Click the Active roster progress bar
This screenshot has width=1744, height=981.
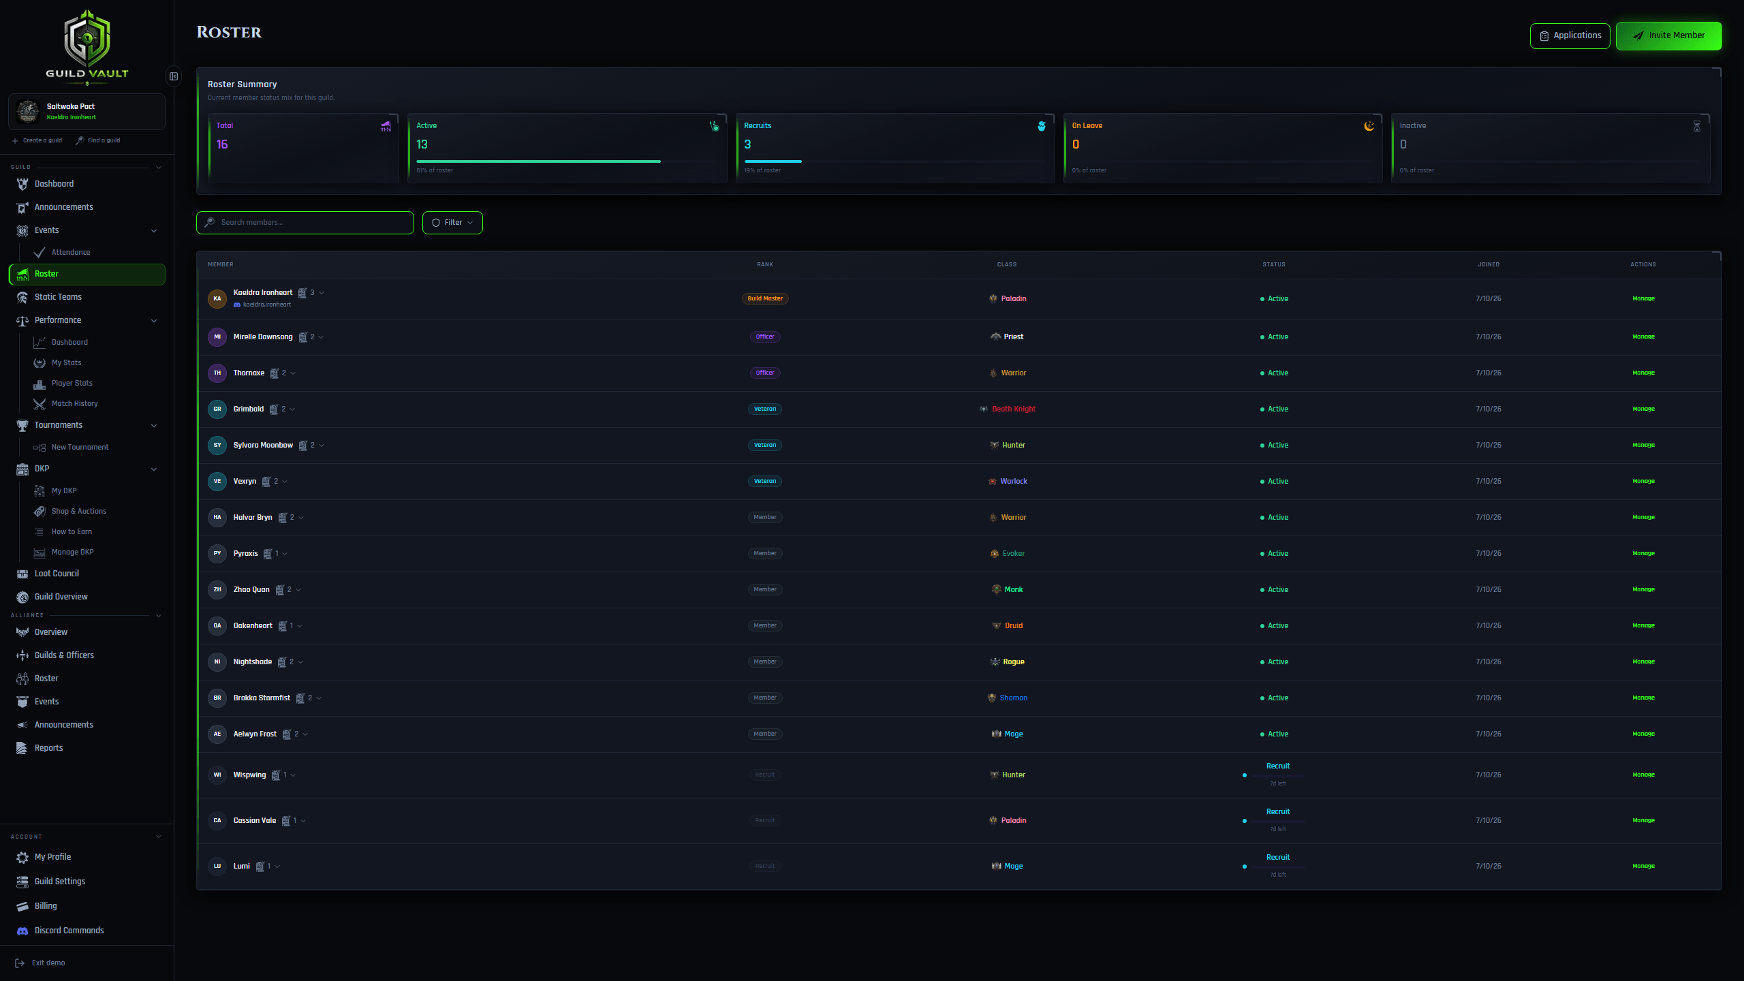click(567, 161)
